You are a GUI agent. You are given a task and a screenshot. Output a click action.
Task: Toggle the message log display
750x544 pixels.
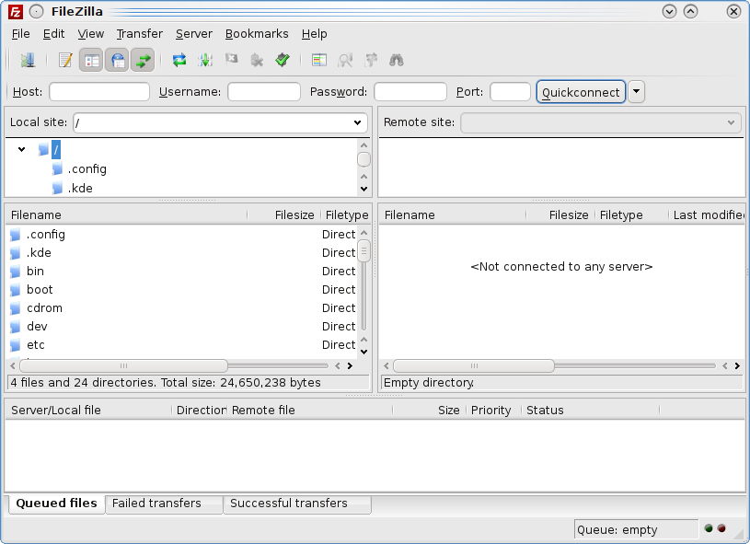pos(65,61)
